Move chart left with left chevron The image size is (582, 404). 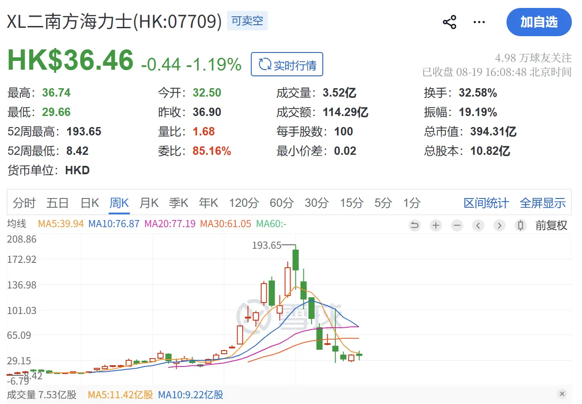[478, 225]
